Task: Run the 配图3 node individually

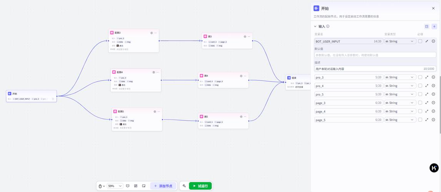Action: (x=151, y=33)
